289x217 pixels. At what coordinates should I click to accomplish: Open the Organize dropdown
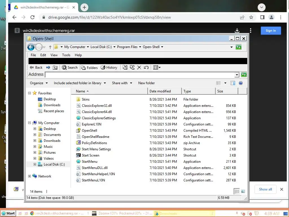[39, 83]
